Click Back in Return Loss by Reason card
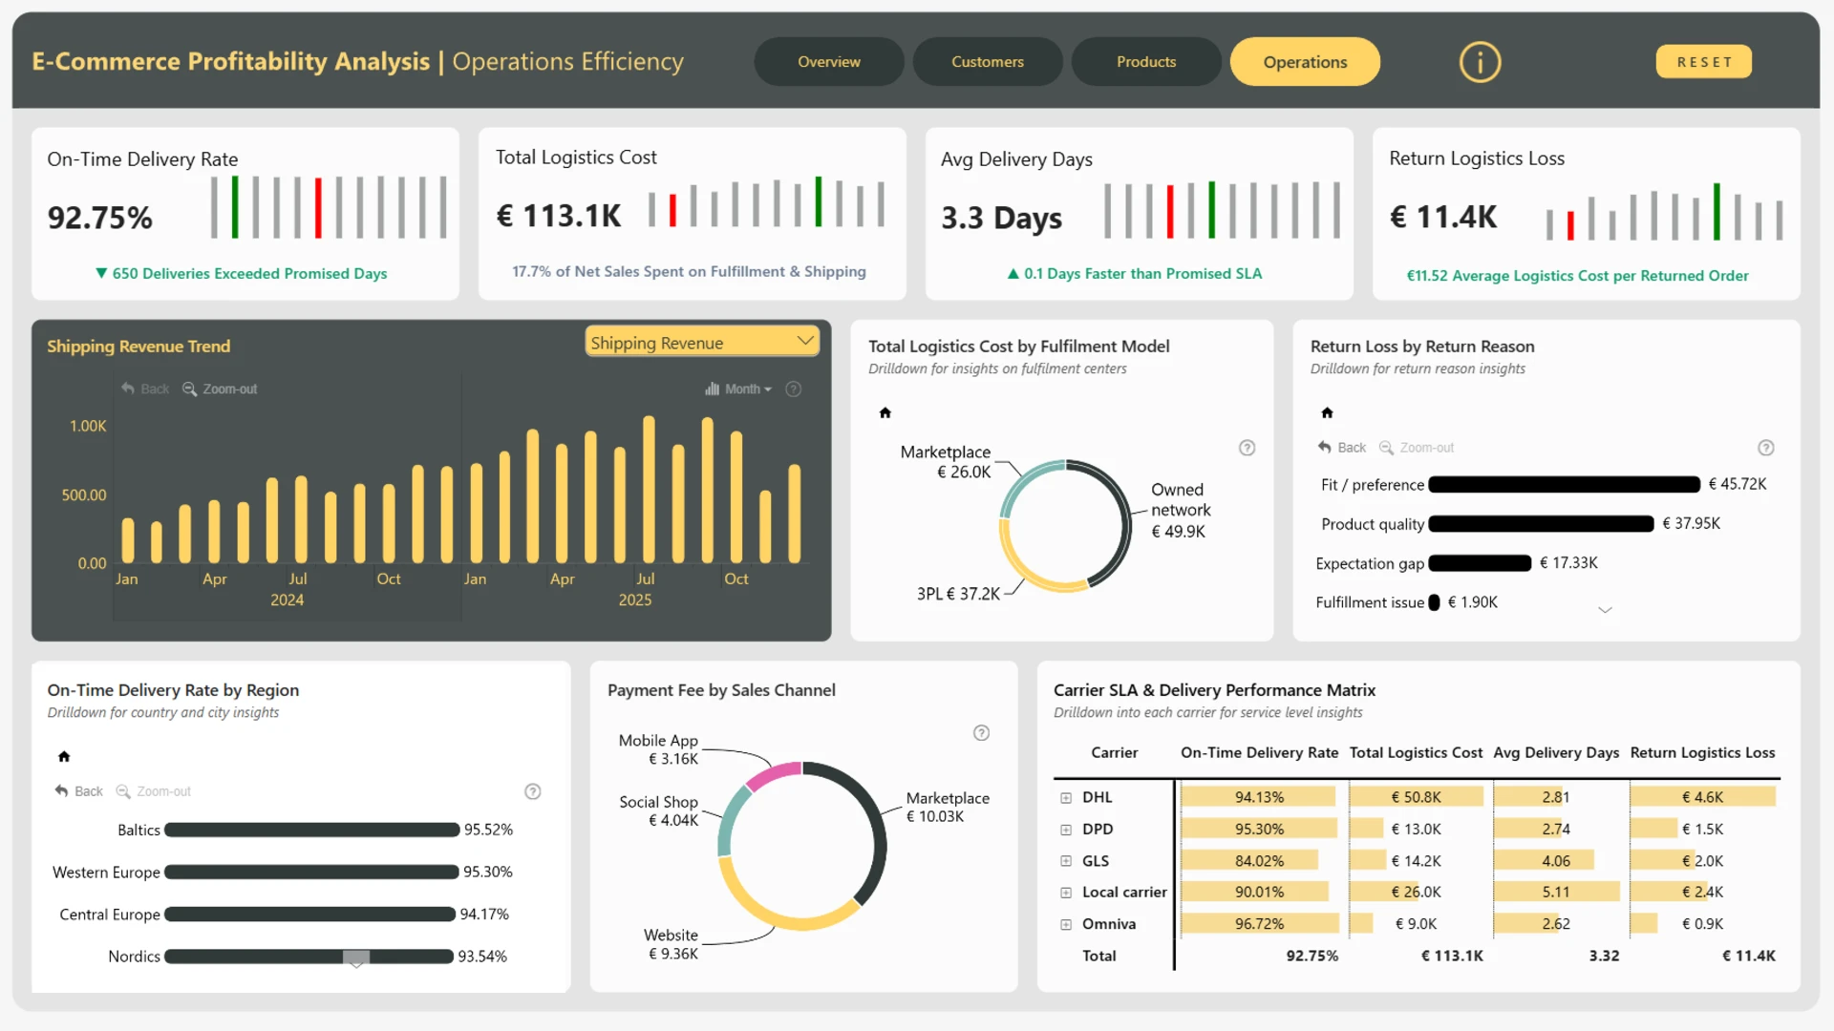 pyautogui.click(x=1342, y=448)
